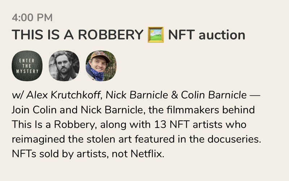
Task: Click the framed picture emoji in title
Action: (x=156, y=35)
